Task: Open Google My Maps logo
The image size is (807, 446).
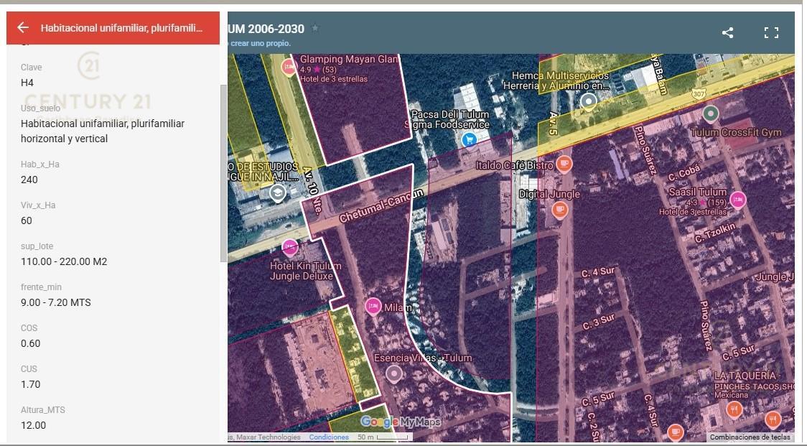Action: pyautogui.click(x=400, y=422)
